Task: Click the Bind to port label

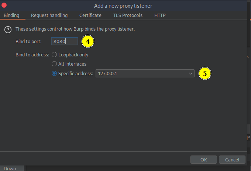Action: 28,42
